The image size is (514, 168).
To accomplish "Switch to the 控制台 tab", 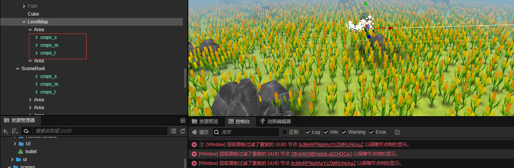I will (x=240, y=121).
